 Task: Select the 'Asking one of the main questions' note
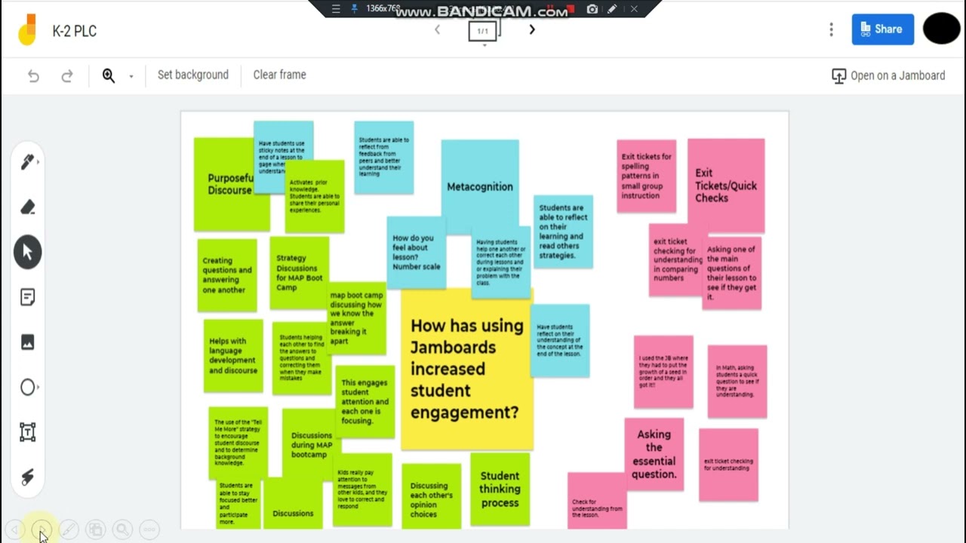click(x=731, y=273)
